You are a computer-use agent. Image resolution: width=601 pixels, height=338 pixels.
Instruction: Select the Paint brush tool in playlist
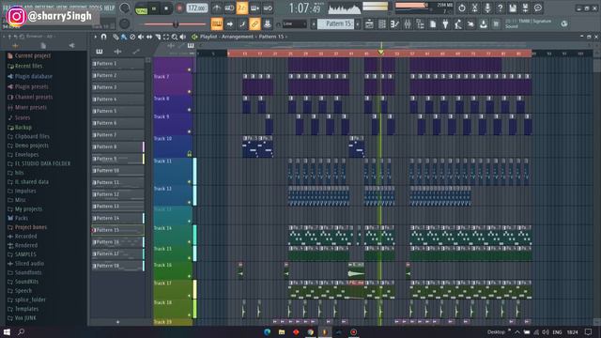point(124,37)
